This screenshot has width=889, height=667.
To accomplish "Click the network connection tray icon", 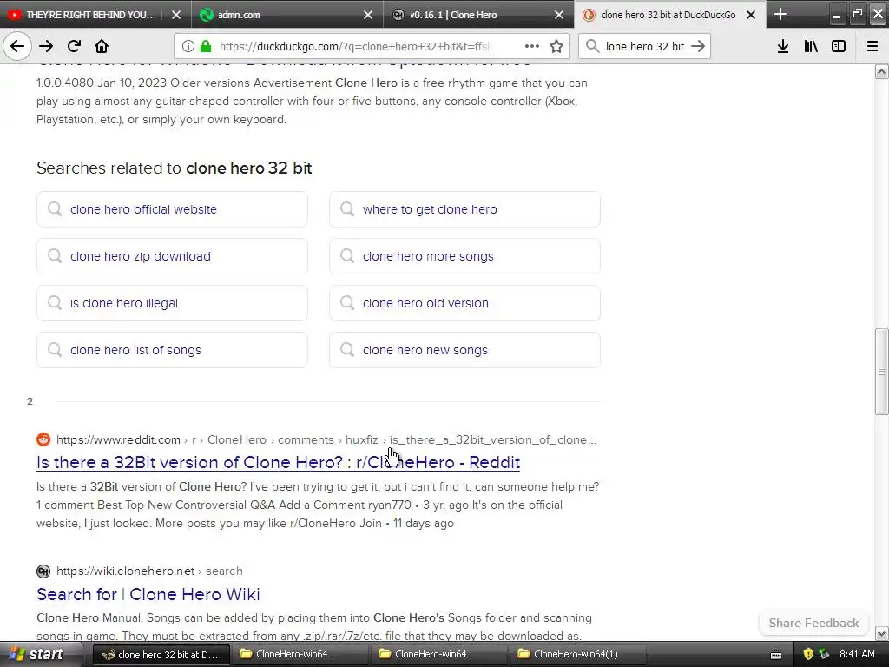I will (824, 655).
